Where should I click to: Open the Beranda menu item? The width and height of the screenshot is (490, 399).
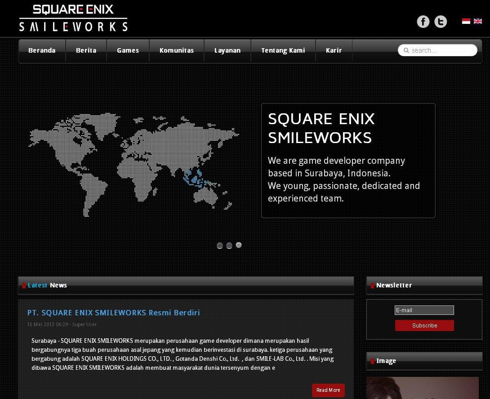tap(41, 50)
